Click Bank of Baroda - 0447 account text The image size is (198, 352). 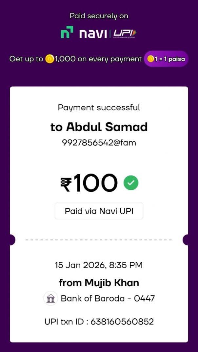(x=108, y=298)
